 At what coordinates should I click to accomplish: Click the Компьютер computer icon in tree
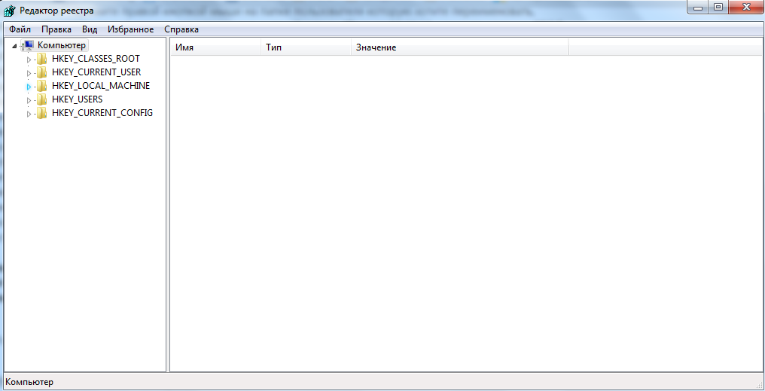tap(28, 45)
